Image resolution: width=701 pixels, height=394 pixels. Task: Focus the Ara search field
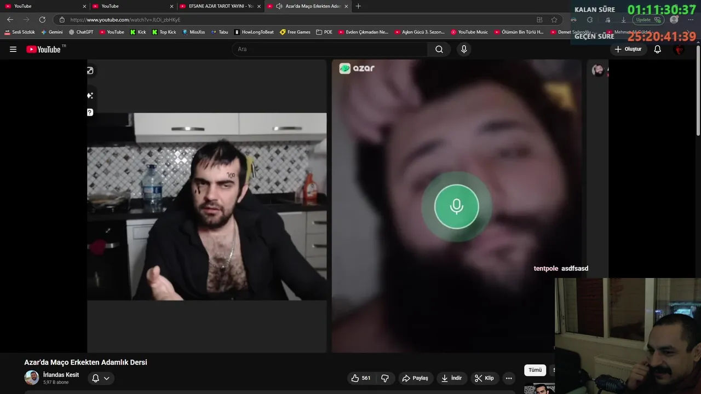(x=330, y=49)
